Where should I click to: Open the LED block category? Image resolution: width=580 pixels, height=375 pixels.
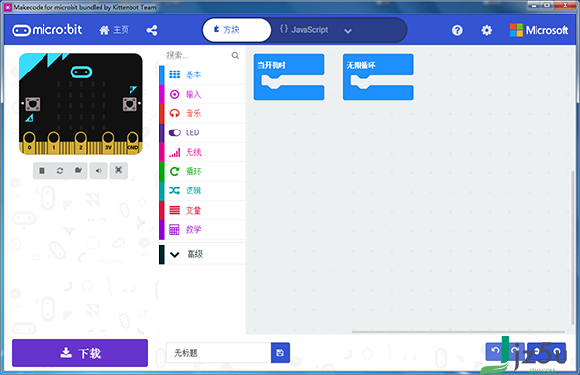(x=202, y=132)
